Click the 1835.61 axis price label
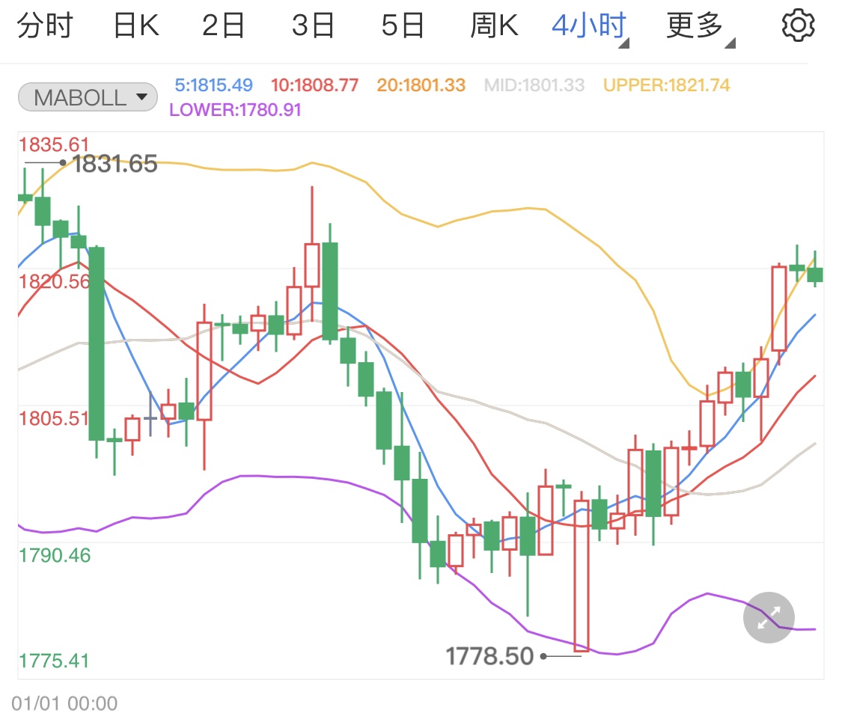842x716 pixels. point(54,144)
